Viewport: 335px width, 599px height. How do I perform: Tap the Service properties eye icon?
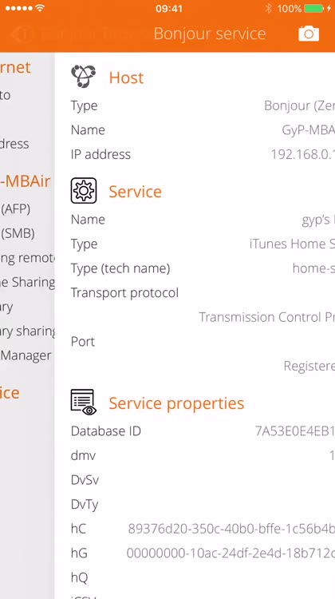pyautogui.click(x=84, y=402)
